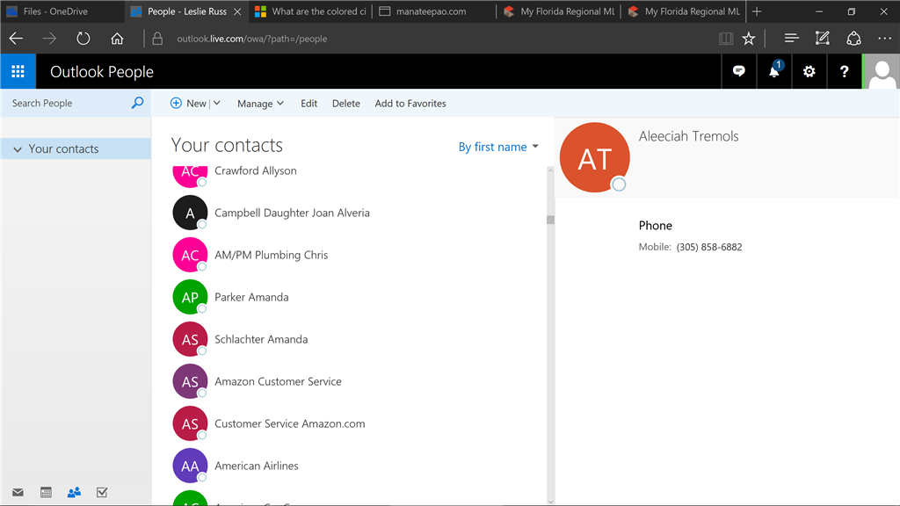Viewport: 900px width, 506px height.
Task: Add Aleeciah Tremols to Favorites
Action: click(410, 103)
